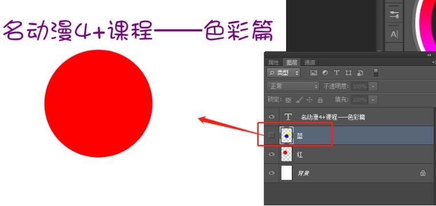Open the 类型 filter type dropdown

pos(283,73)
